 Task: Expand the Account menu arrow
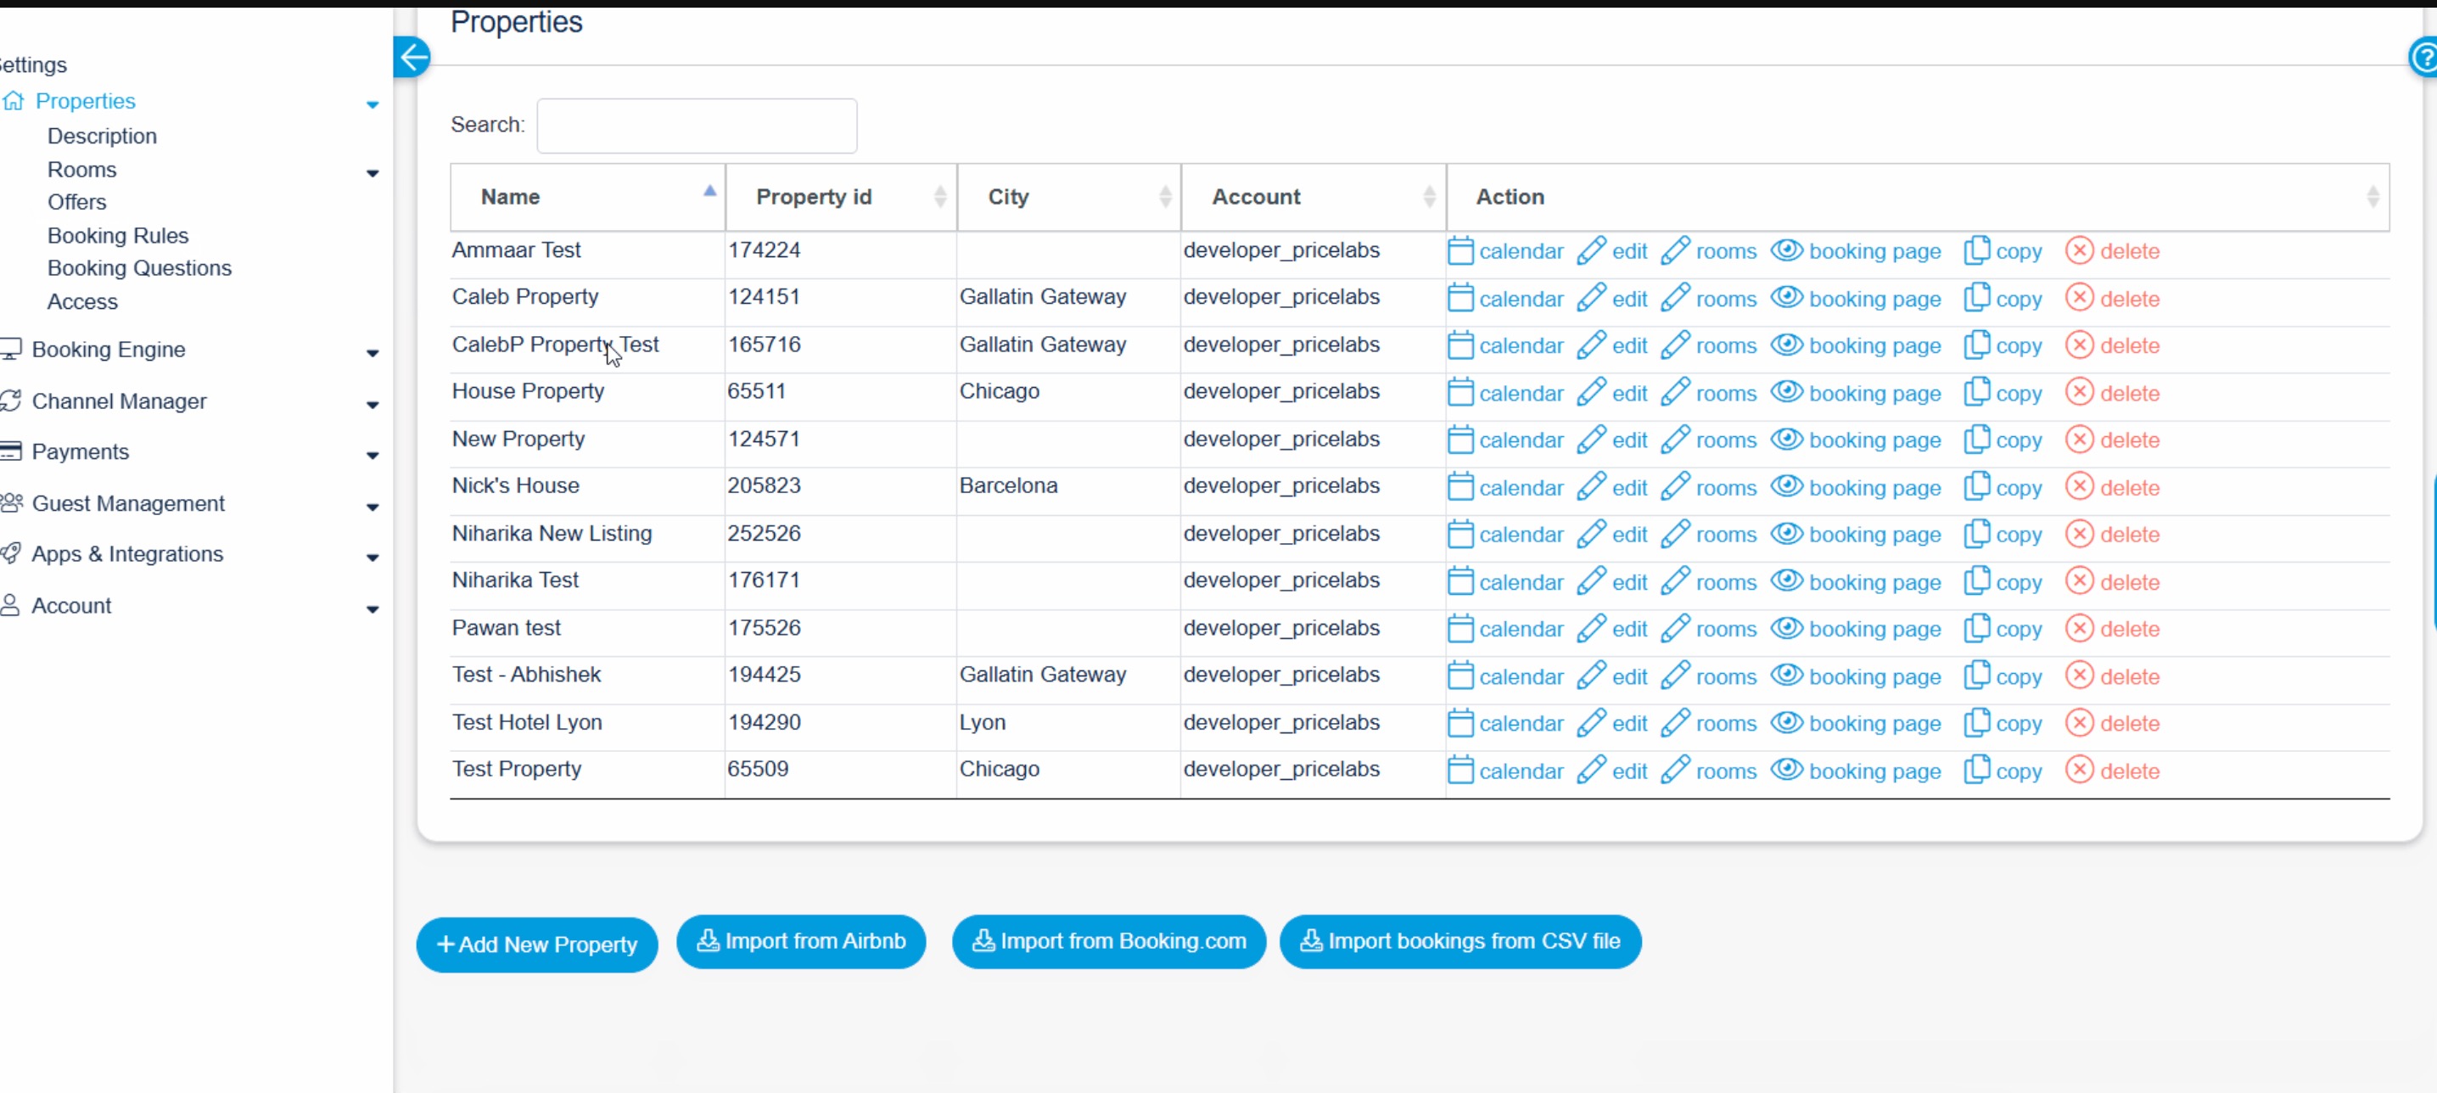[373, 609]
